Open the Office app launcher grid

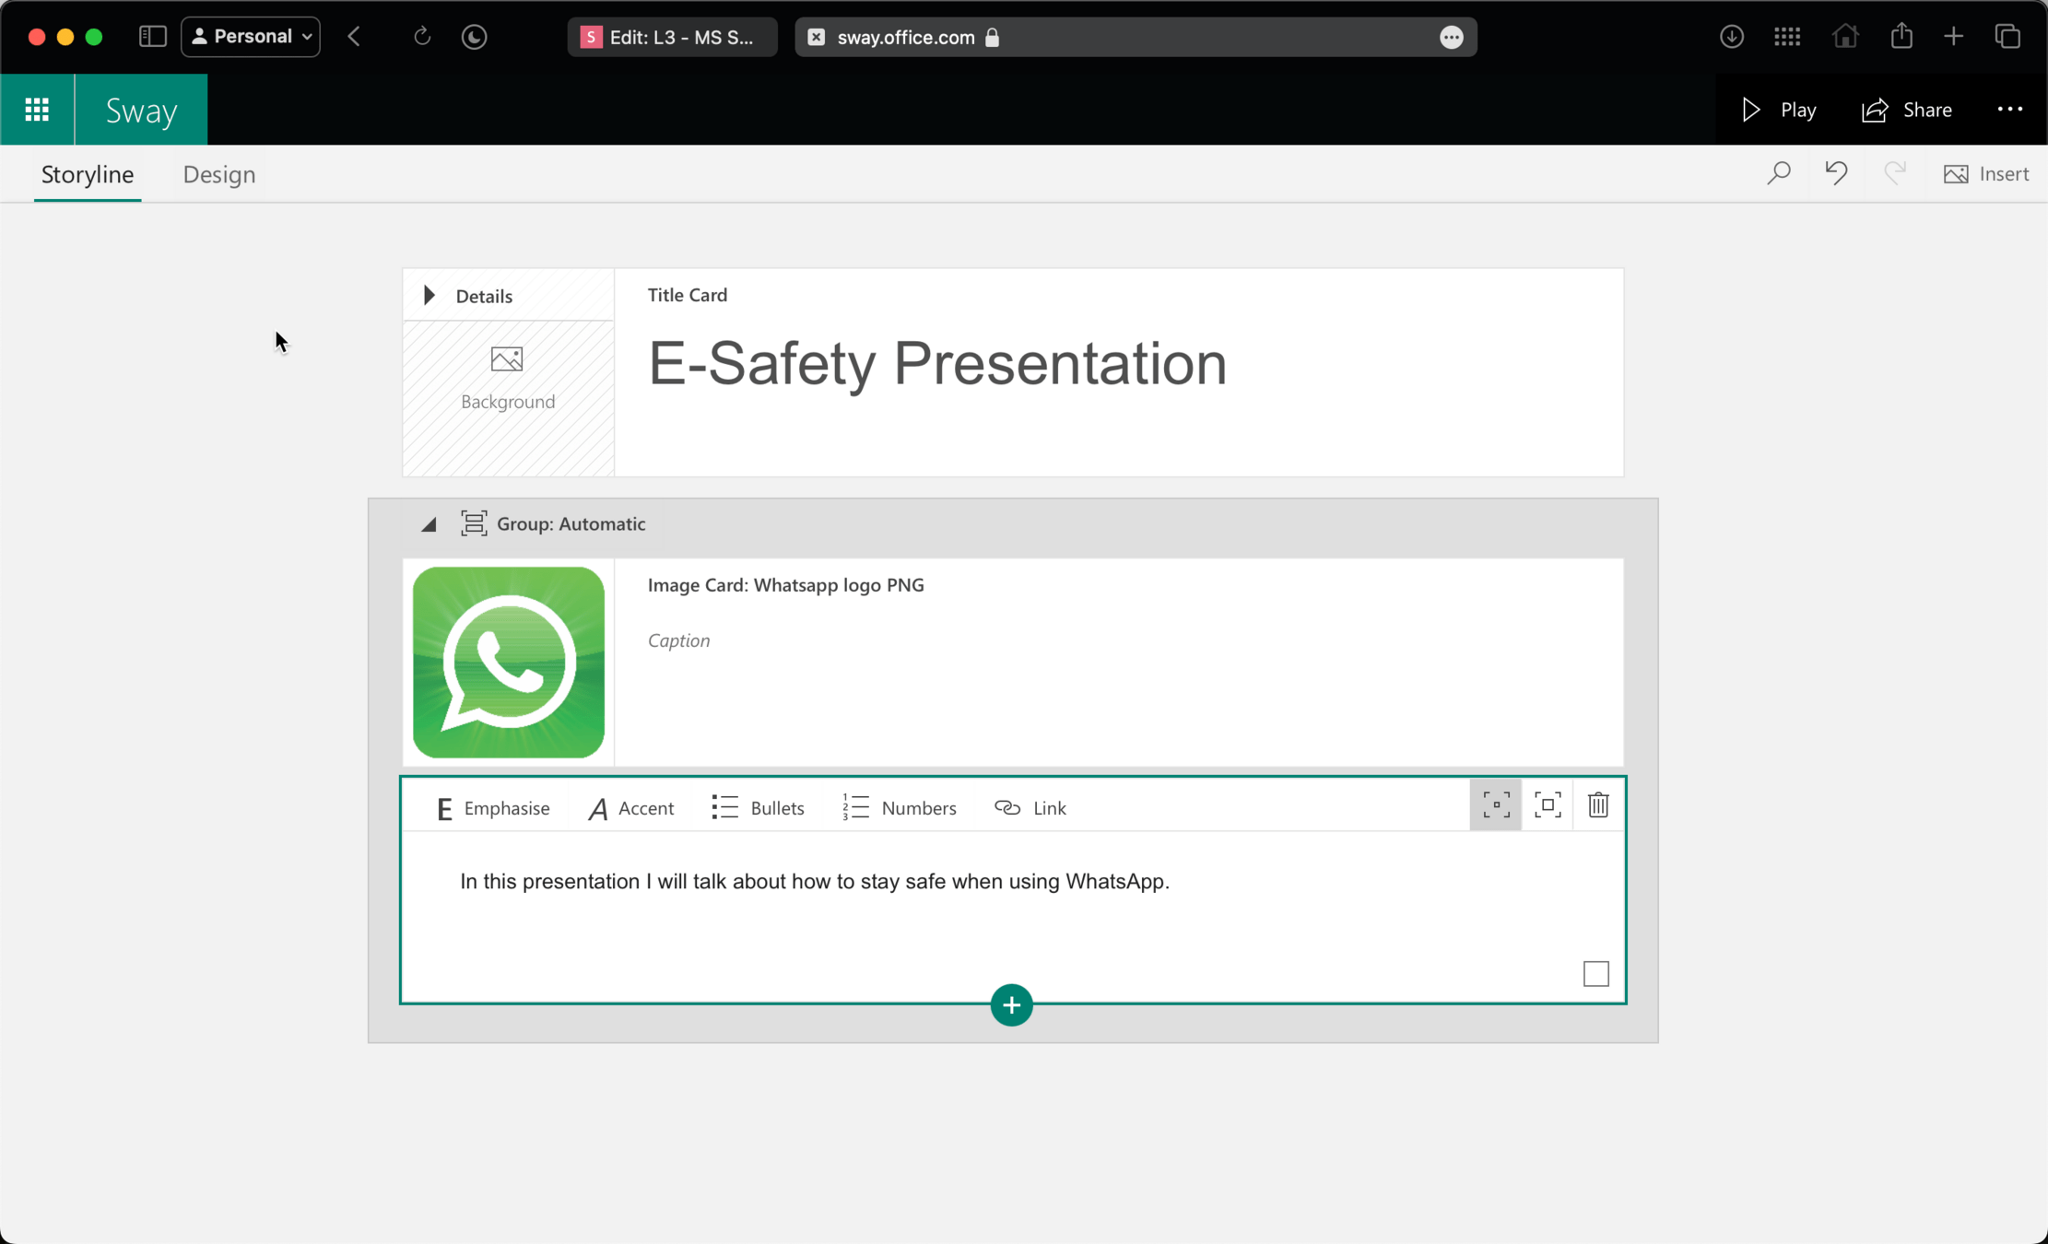pos(37,110)
